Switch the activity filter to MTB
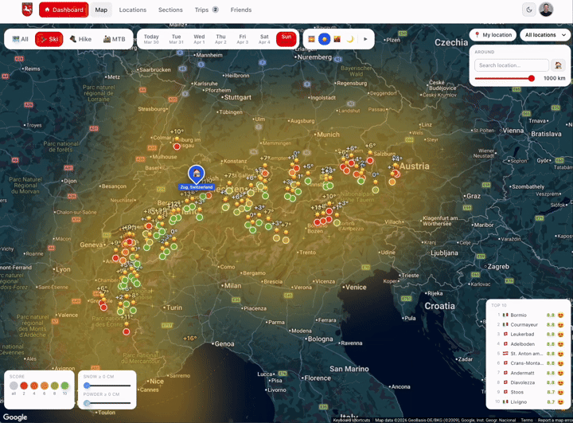573x423 pixels. pyautogui.click(x=115, y=39)
